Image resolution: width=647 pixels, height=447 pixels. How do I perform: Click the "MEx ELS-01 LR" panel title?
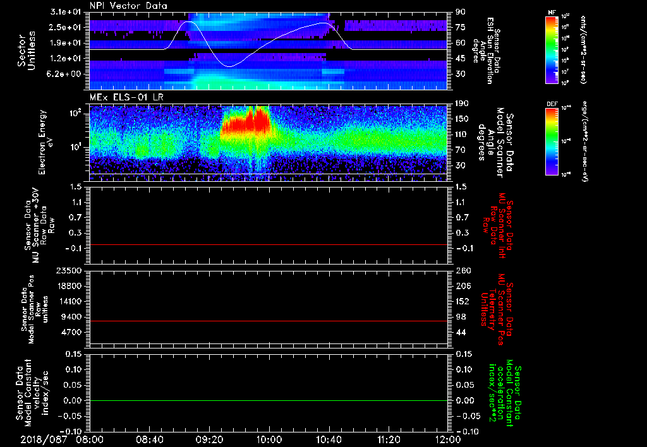126,97
